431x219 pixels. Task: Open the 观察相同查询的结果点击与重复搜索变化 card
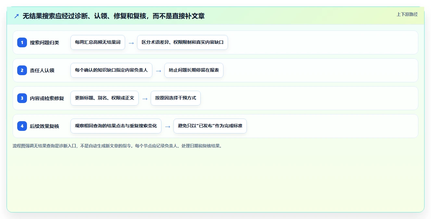[x=116, y=126]
